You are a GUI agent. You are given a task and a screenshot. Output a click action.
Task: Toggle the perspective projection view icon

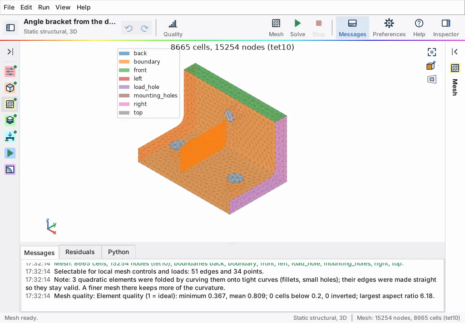pyautogui.click(x=432, y=79)
